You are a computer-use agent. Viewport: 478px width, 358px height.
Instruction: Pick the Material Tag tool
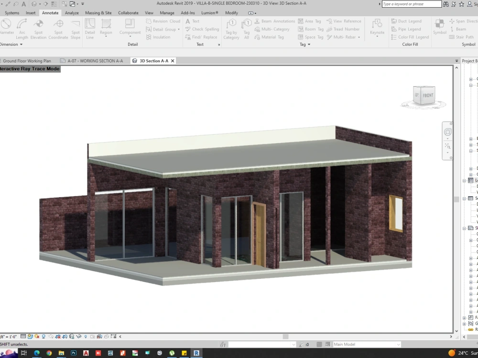coord(269,37)
